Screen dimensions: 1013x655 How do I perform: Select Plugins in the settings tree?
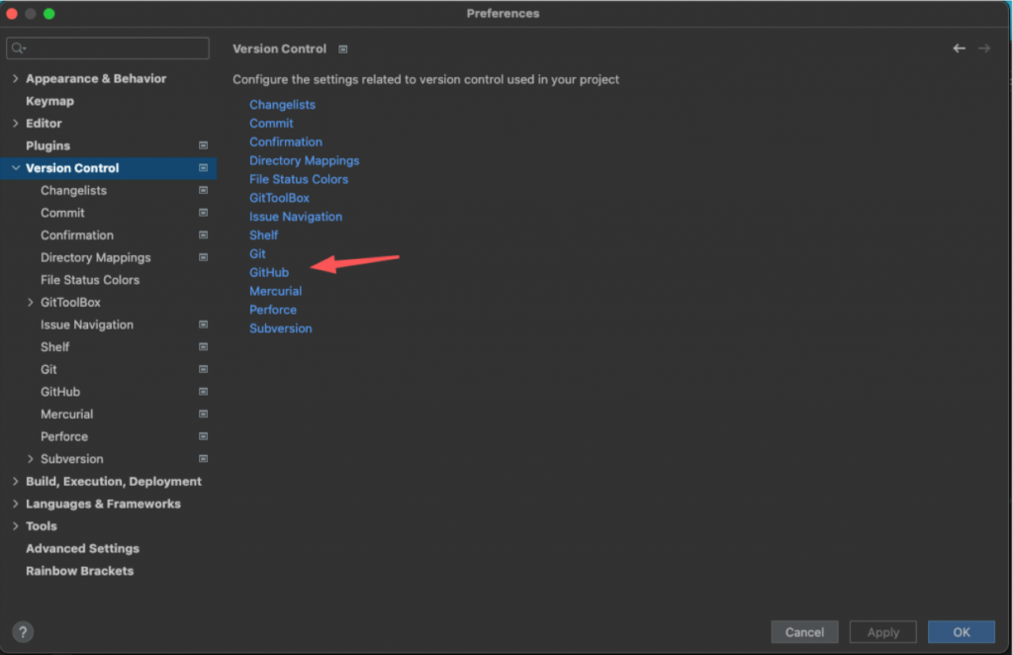point(47,146)
